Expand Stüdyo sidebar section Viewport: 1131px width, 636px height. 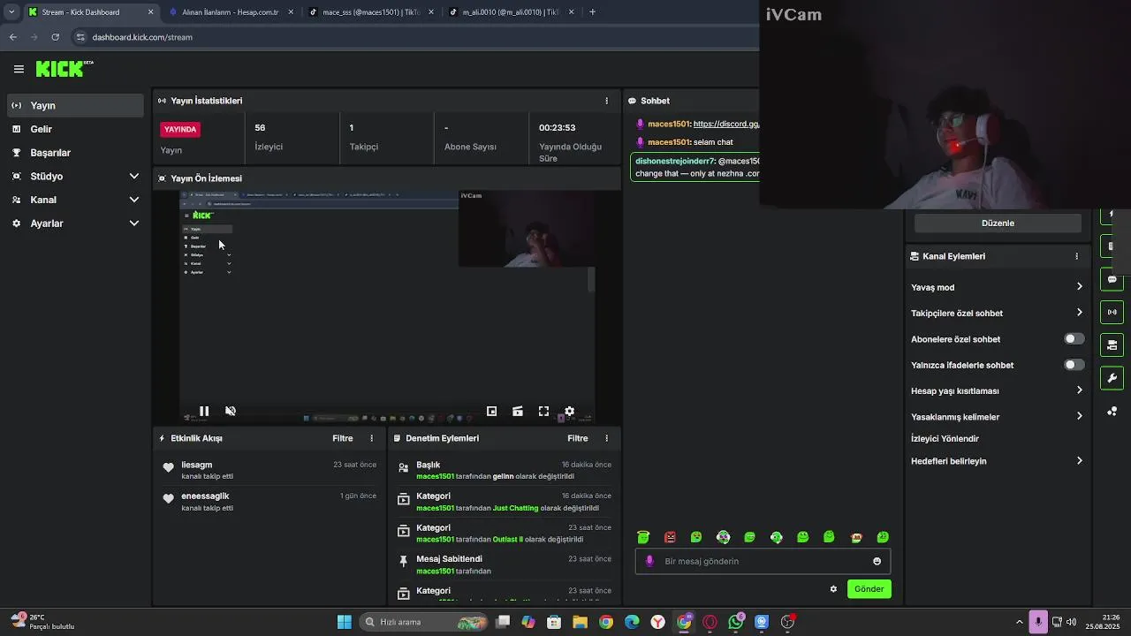[x=134, y=177]
